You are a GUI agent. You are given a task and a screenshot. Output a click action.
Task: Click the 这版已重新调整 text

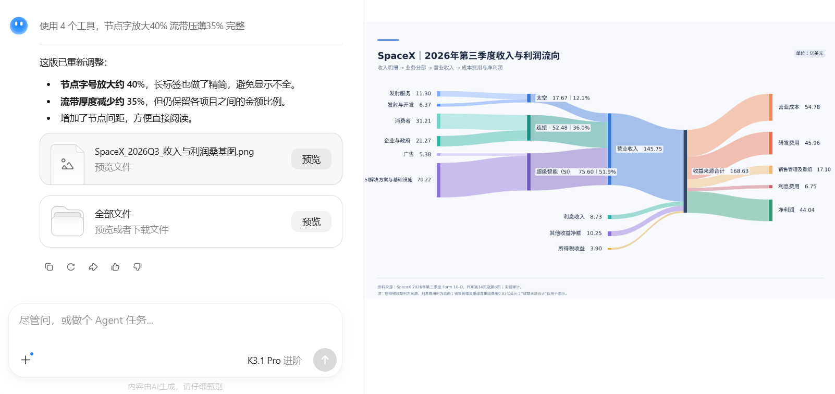[73, 62]
